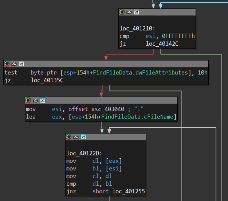
Task: Click edit pencil icon on dwFileAttributes test node
Action: (x=14, y=64)
